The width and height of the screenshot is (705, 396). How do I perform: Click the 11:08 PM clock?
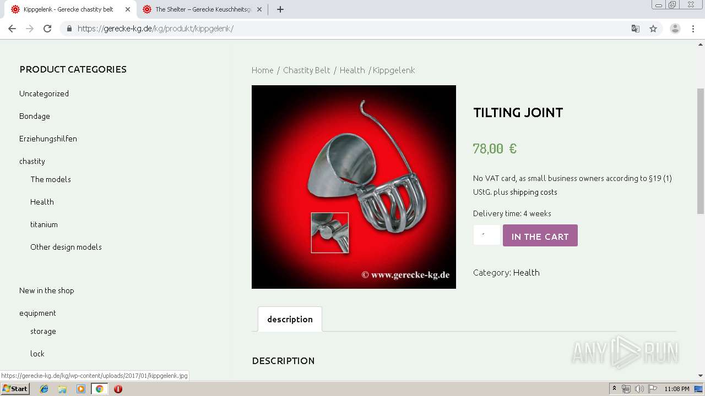coord(676,389)
